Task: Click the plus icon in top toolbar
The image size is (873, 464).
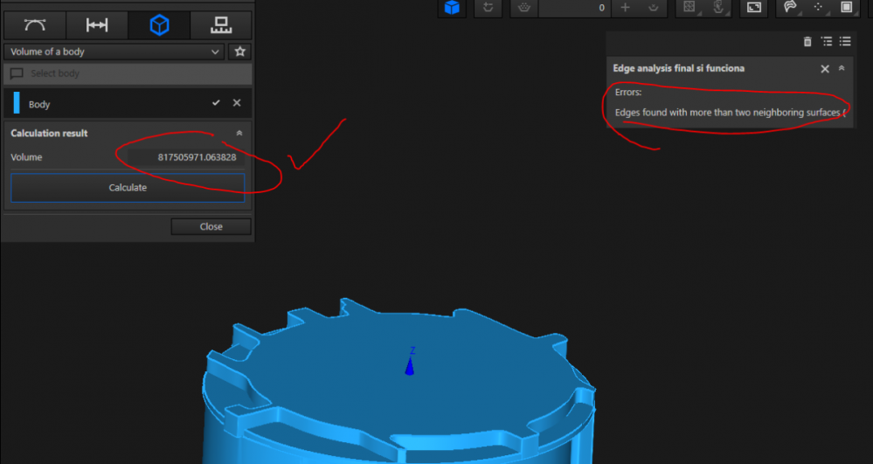Action: click(x=624, y=8)
